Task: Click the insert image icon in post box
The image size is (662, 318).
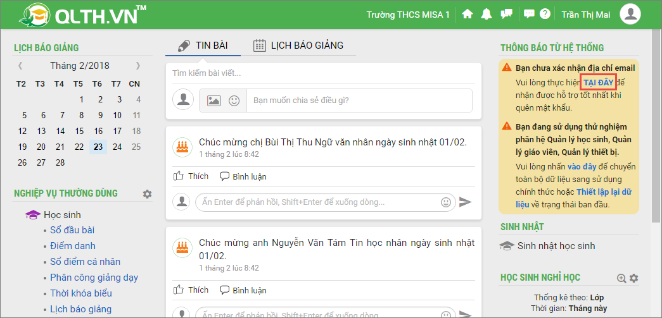Action: coord(214,100)
